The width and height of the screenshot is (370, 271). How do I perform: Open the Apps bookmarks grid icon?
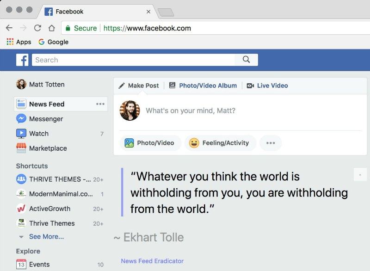click(10, 42)
